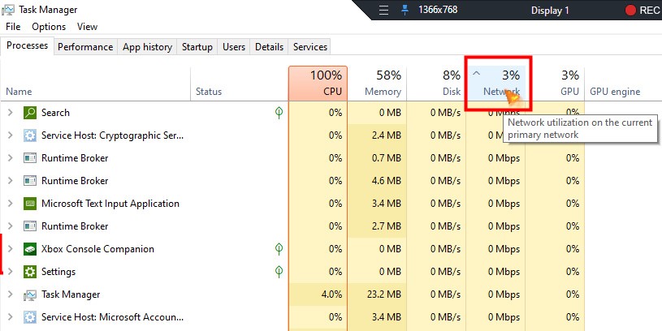Click the Microsoft Text Input Application icon
Screen dimensions: 662x331
(30, 204)
